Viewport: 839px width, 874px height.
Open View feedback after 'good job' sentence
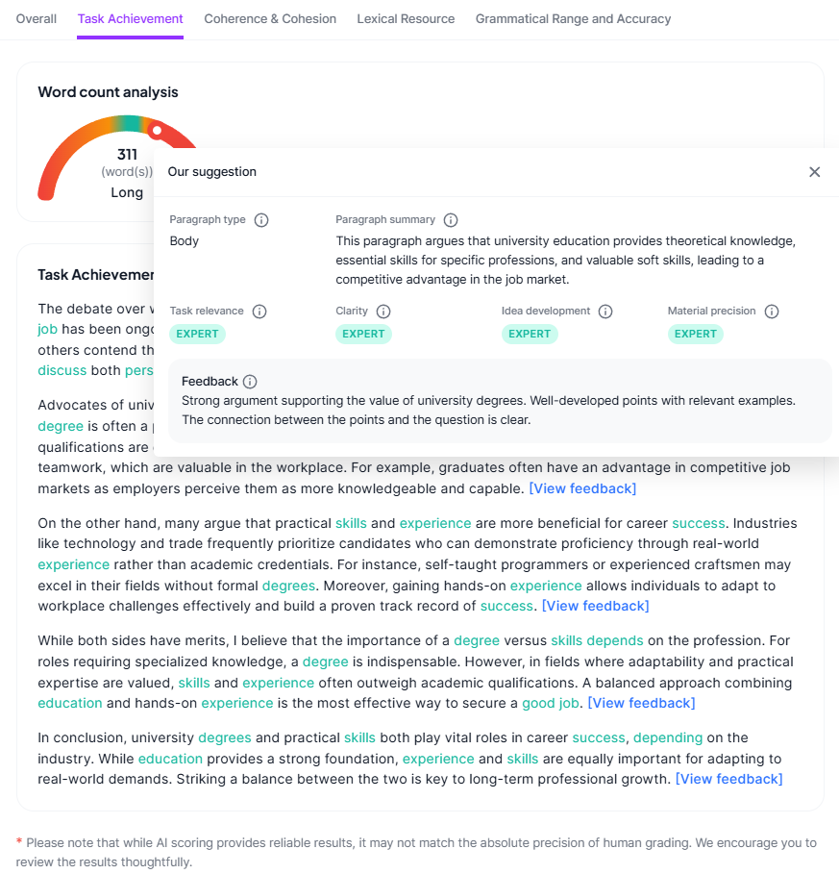pos(641,703)
